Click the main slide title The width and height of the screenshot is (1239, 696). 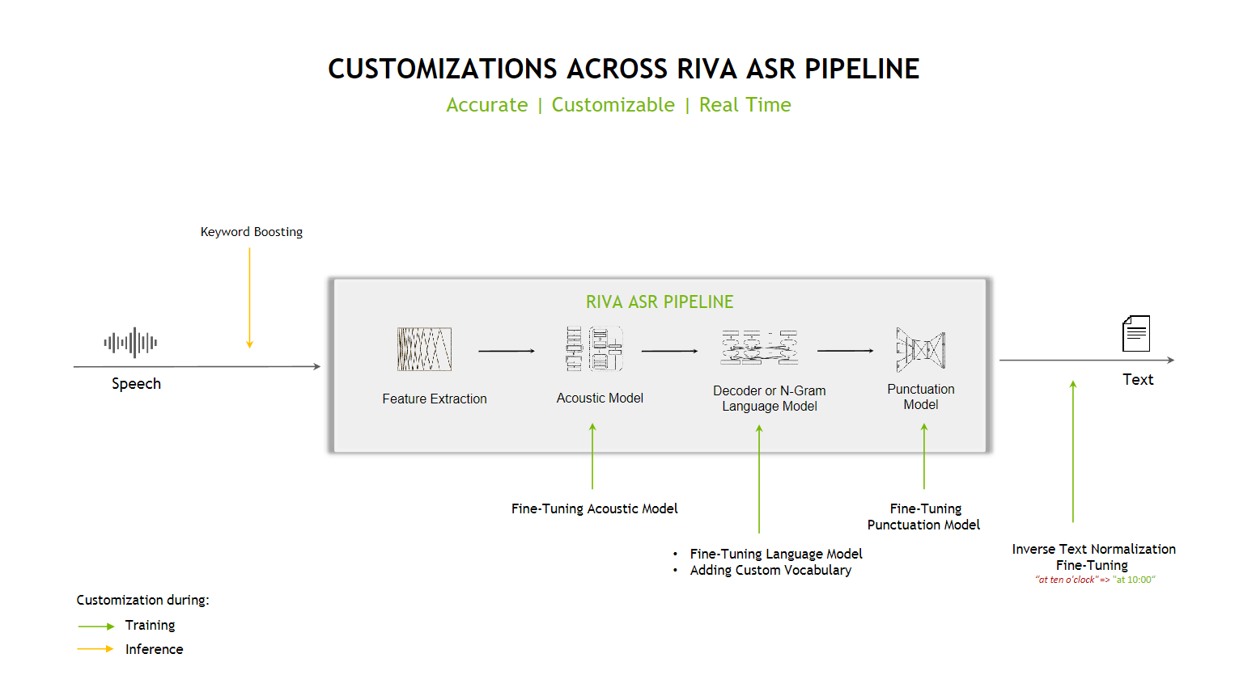pyautogui.click(x=623, y=70)
